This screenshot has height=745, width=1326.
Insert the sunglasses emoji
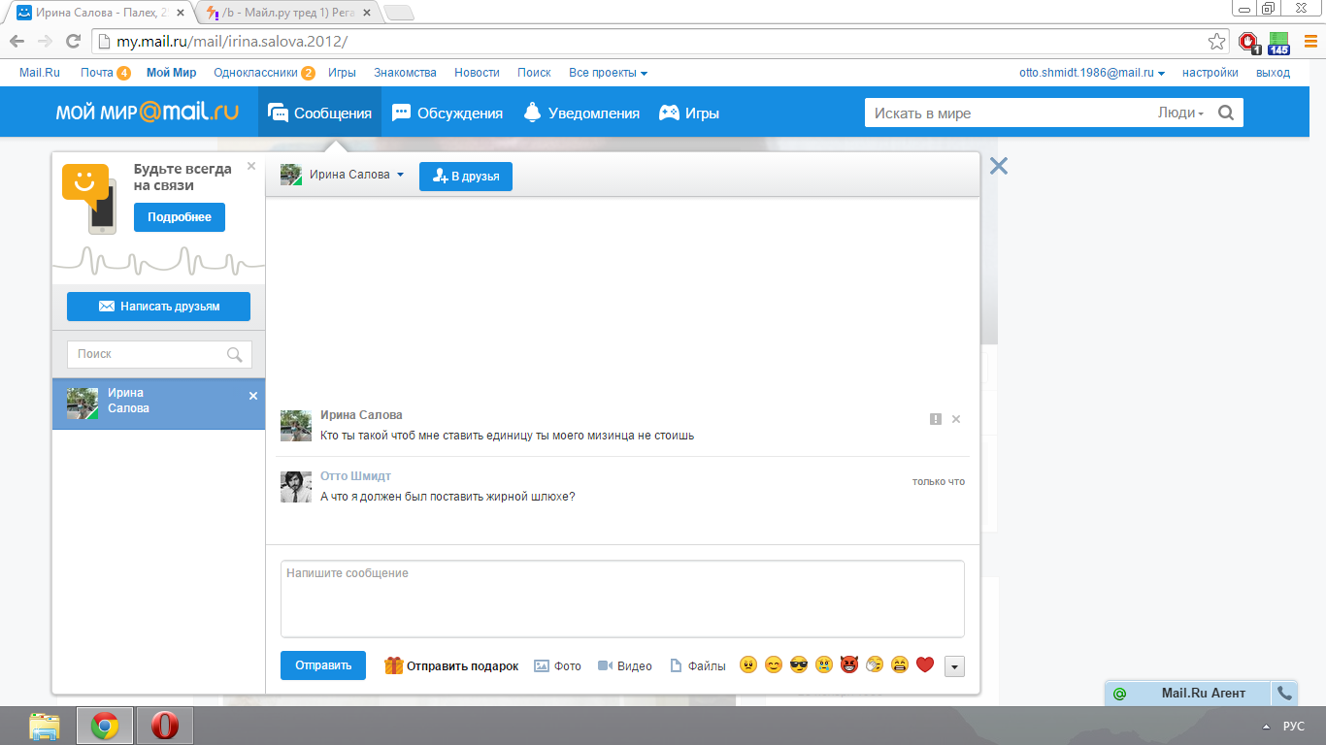[799, 665]
